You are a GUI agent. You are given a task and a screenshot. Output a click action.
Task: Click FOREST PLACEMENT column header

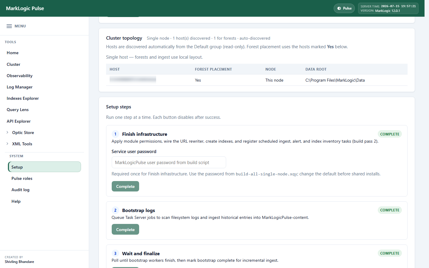[213, 69]
